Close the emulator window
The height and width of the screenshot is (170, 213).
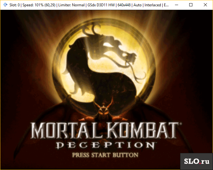pyautogui.click(x=205, y=5)
